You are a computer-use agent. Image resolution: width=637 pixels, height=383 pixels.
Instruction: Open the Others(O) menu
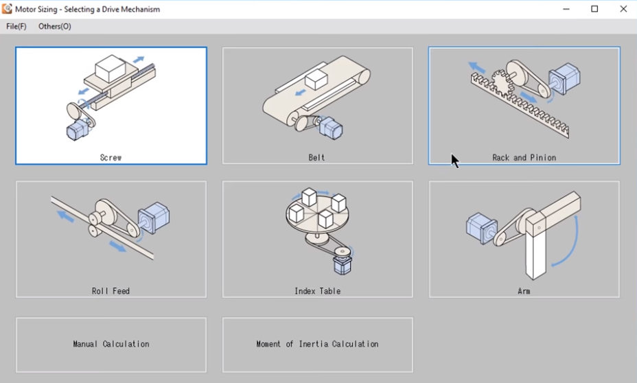[x=54, y=26]
